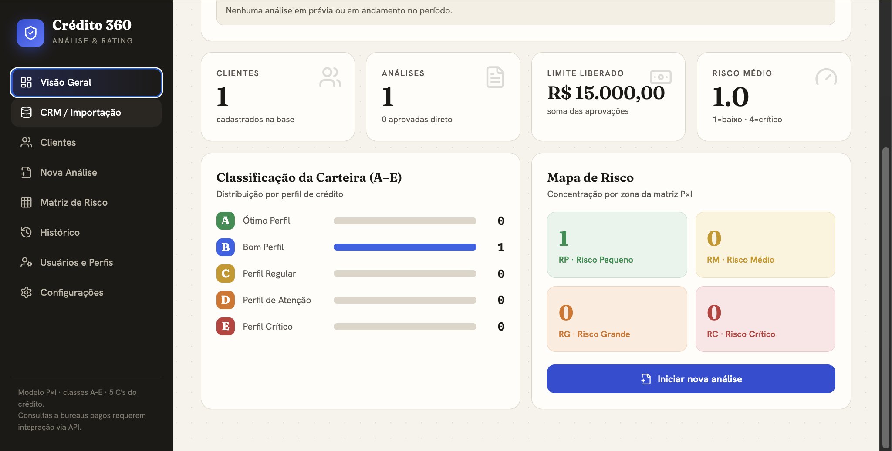Image resolution: width=892 pixels, height=451 pixels.
Task: Click the Clientes people icon in sidebar
Action: click(x=26, y=142)
